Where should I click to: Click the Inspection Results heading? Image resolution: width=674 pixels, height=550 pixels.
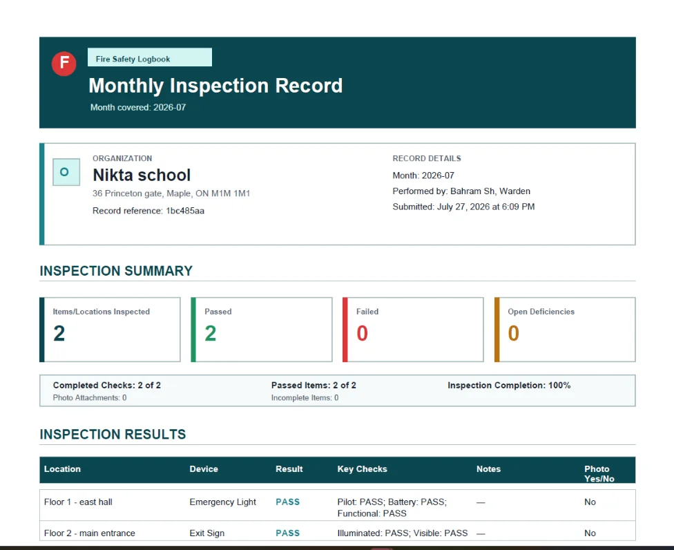[113, 435]
